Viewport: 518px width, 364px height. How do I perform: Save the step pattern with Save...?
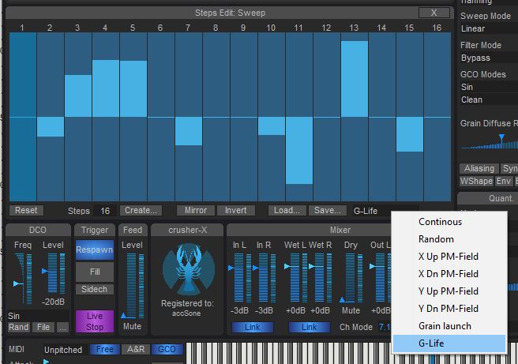[328, 210]
